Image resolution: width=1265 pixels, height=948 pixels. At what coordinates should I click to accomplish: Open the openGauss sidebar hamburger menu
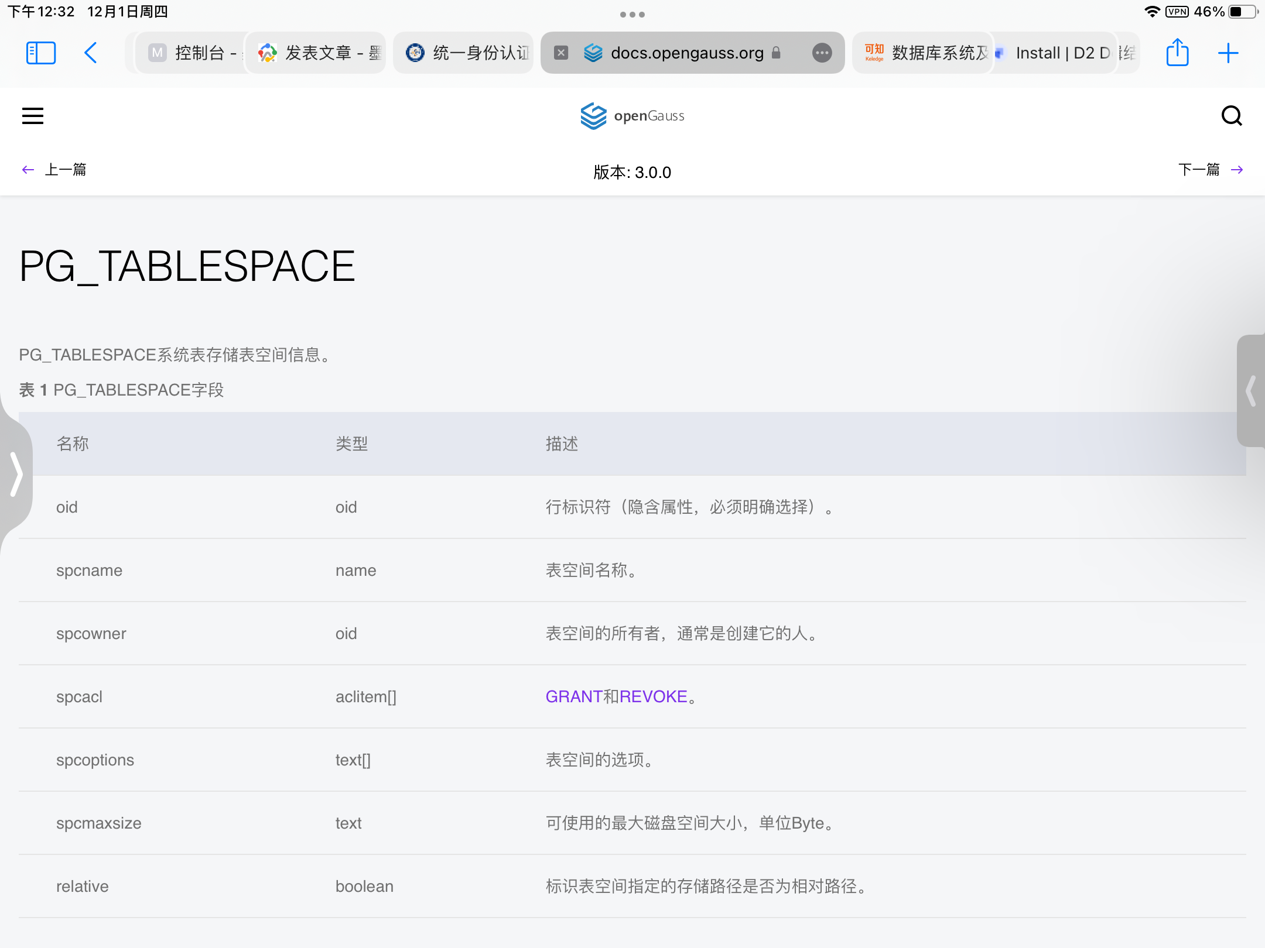point(32,115)
